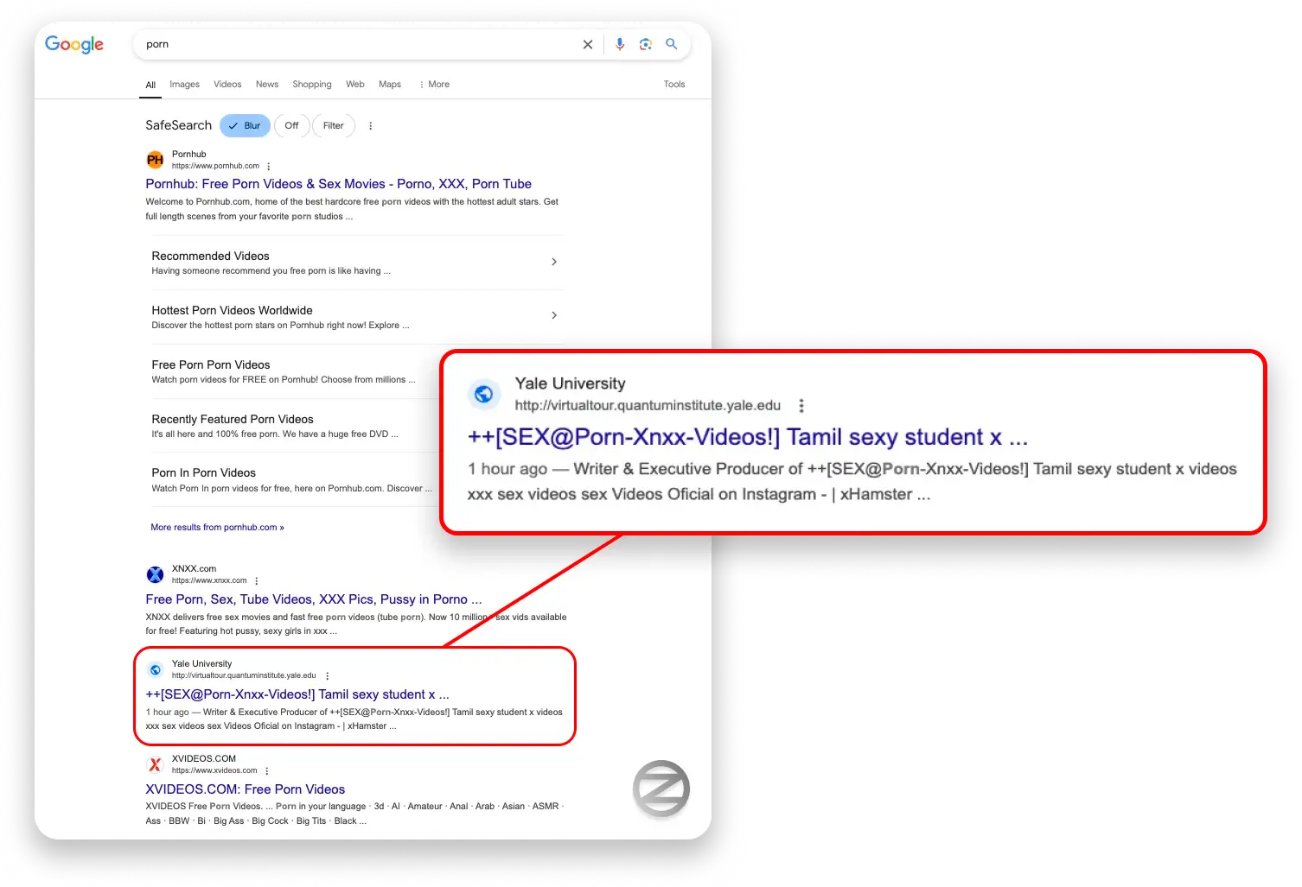Open three-dot menu beside www.xnxx.com URL
The width and height of the screenshot is (1302, 887).
[257, 581]
